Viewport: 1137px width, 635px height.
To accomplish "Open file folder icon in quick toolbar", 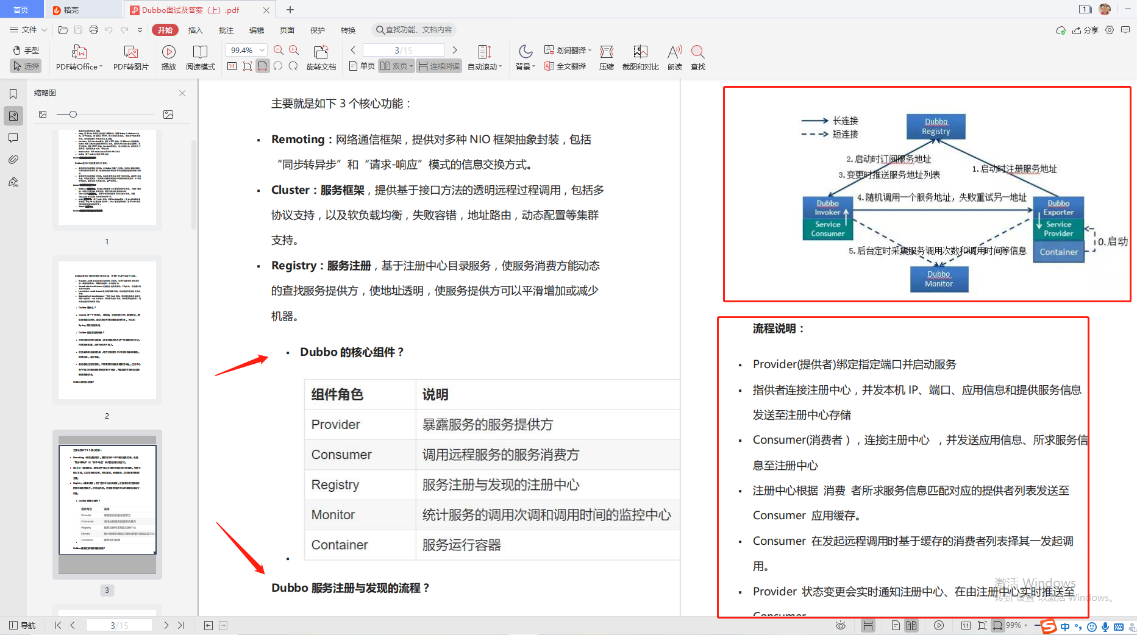I will tap(63, 30).
